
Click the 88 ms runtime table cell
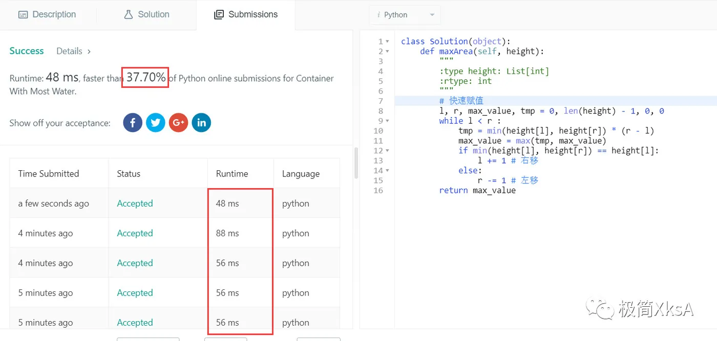pos(241,233)
